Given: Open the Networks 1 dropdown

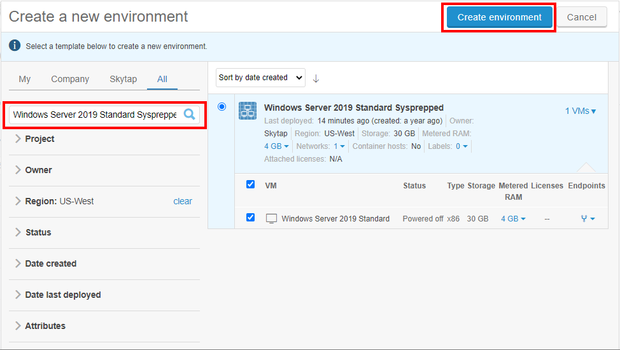Looking at the screenshot, I should [x=339, y=146].
